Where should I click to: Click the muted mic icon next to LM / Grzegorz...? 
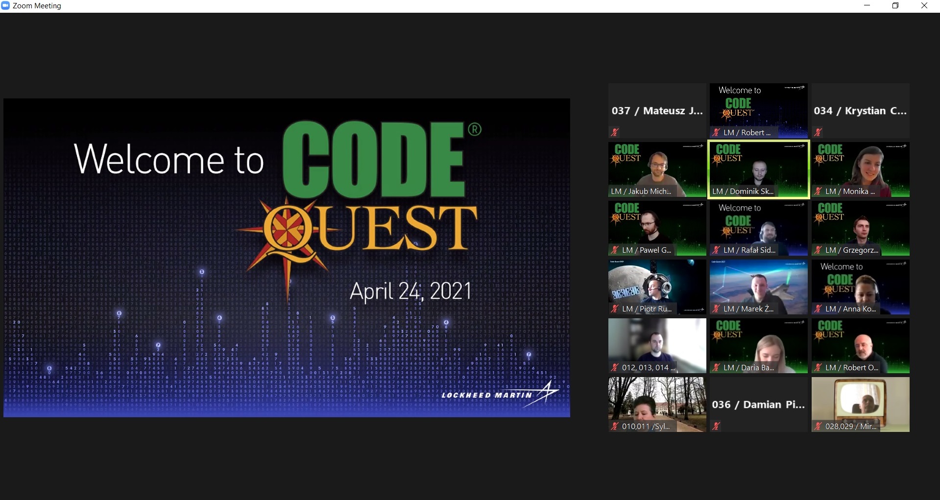(x=818, y=250)
